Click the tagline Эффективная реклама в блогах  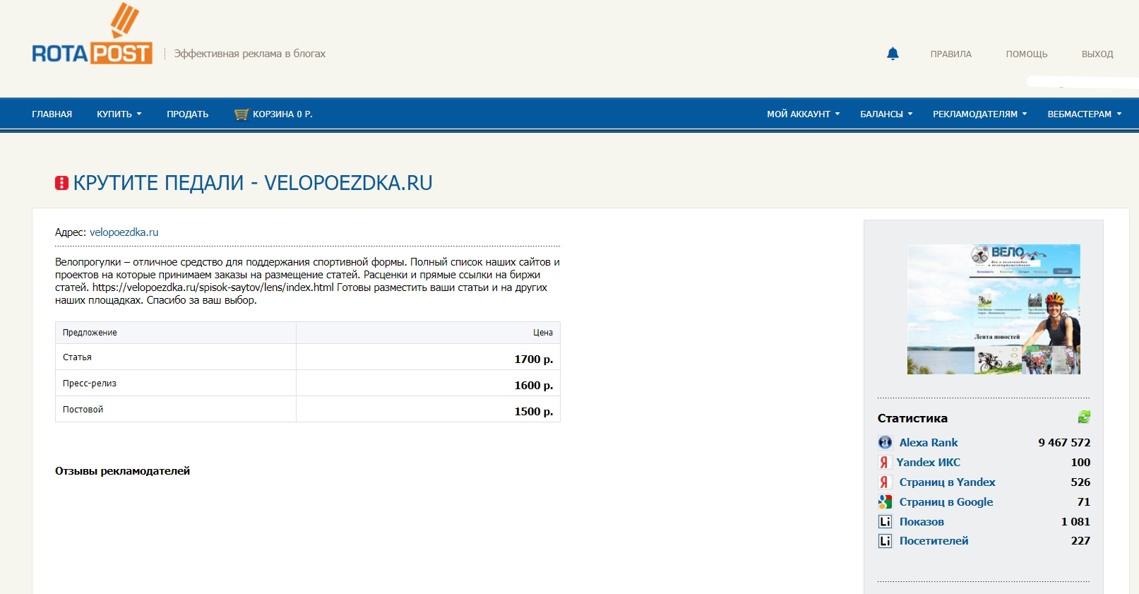tap(250, 54)
